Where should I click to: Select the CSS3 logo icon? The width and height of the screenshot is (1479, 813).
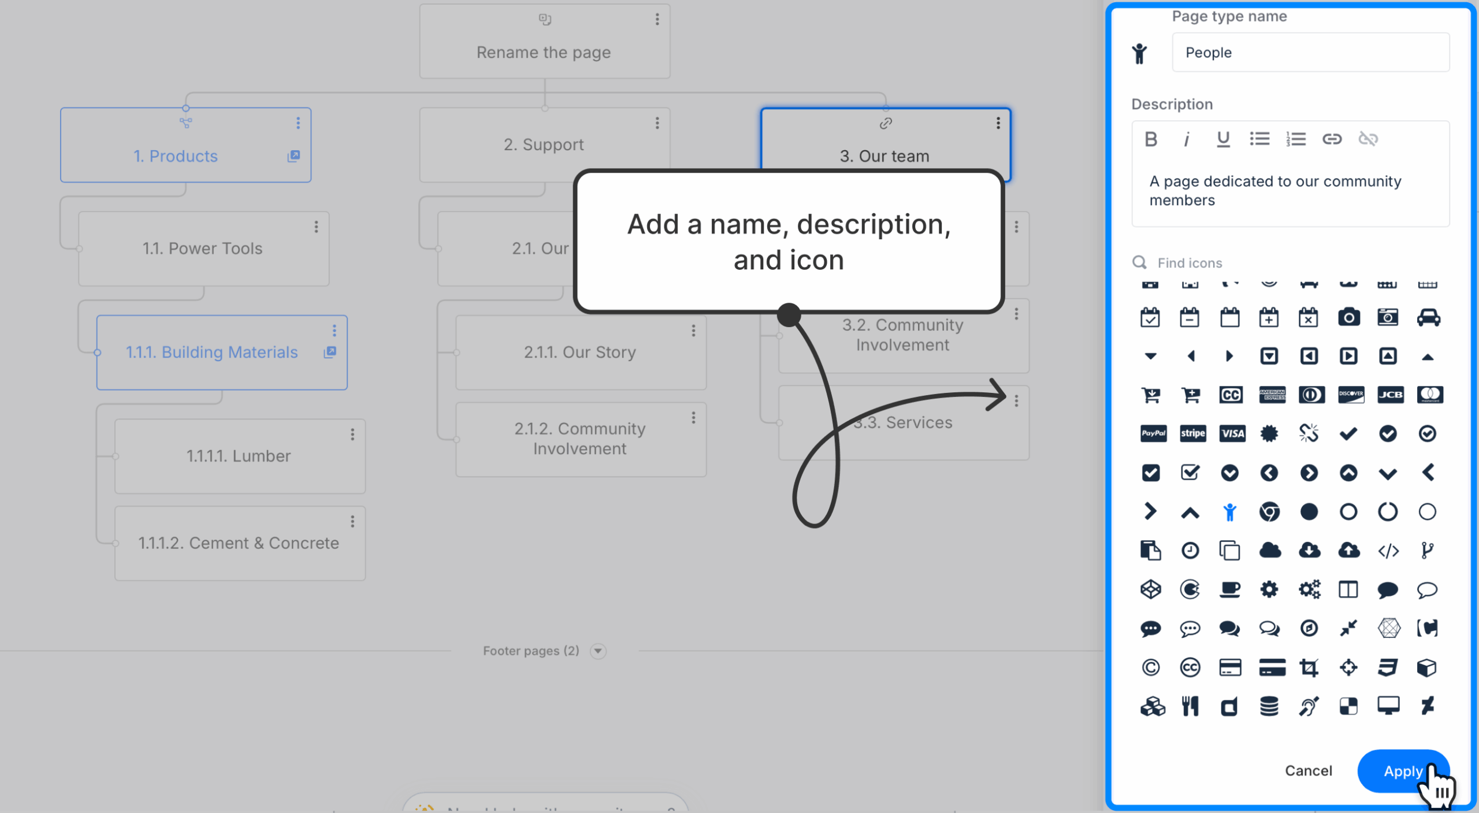[1388, 667]
